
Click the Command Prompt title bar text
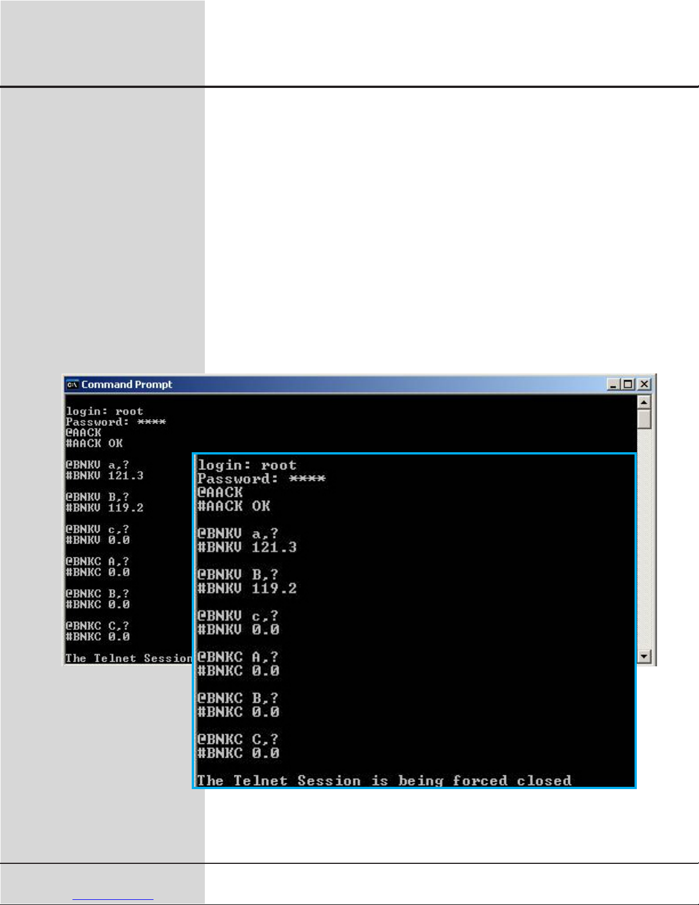[127, 384]
